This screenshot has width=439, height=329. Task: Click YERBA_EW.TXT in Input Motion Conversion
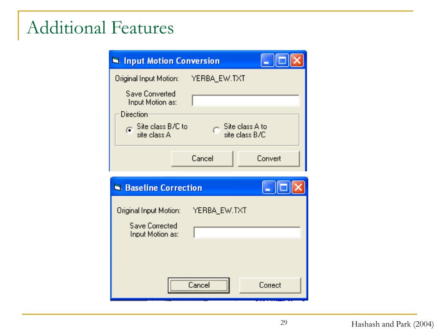pos(218,79)
